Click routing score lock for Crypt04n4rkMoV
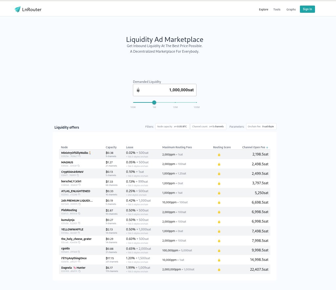The image size is (336, 290). coord(219,174)
